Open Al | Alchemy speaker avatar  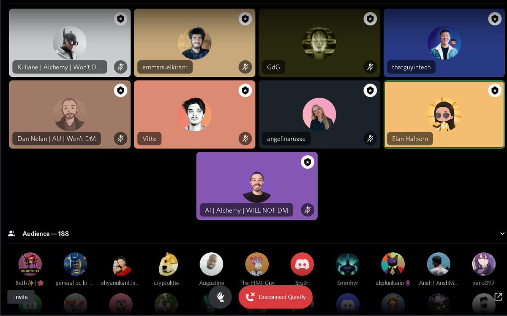256,186
